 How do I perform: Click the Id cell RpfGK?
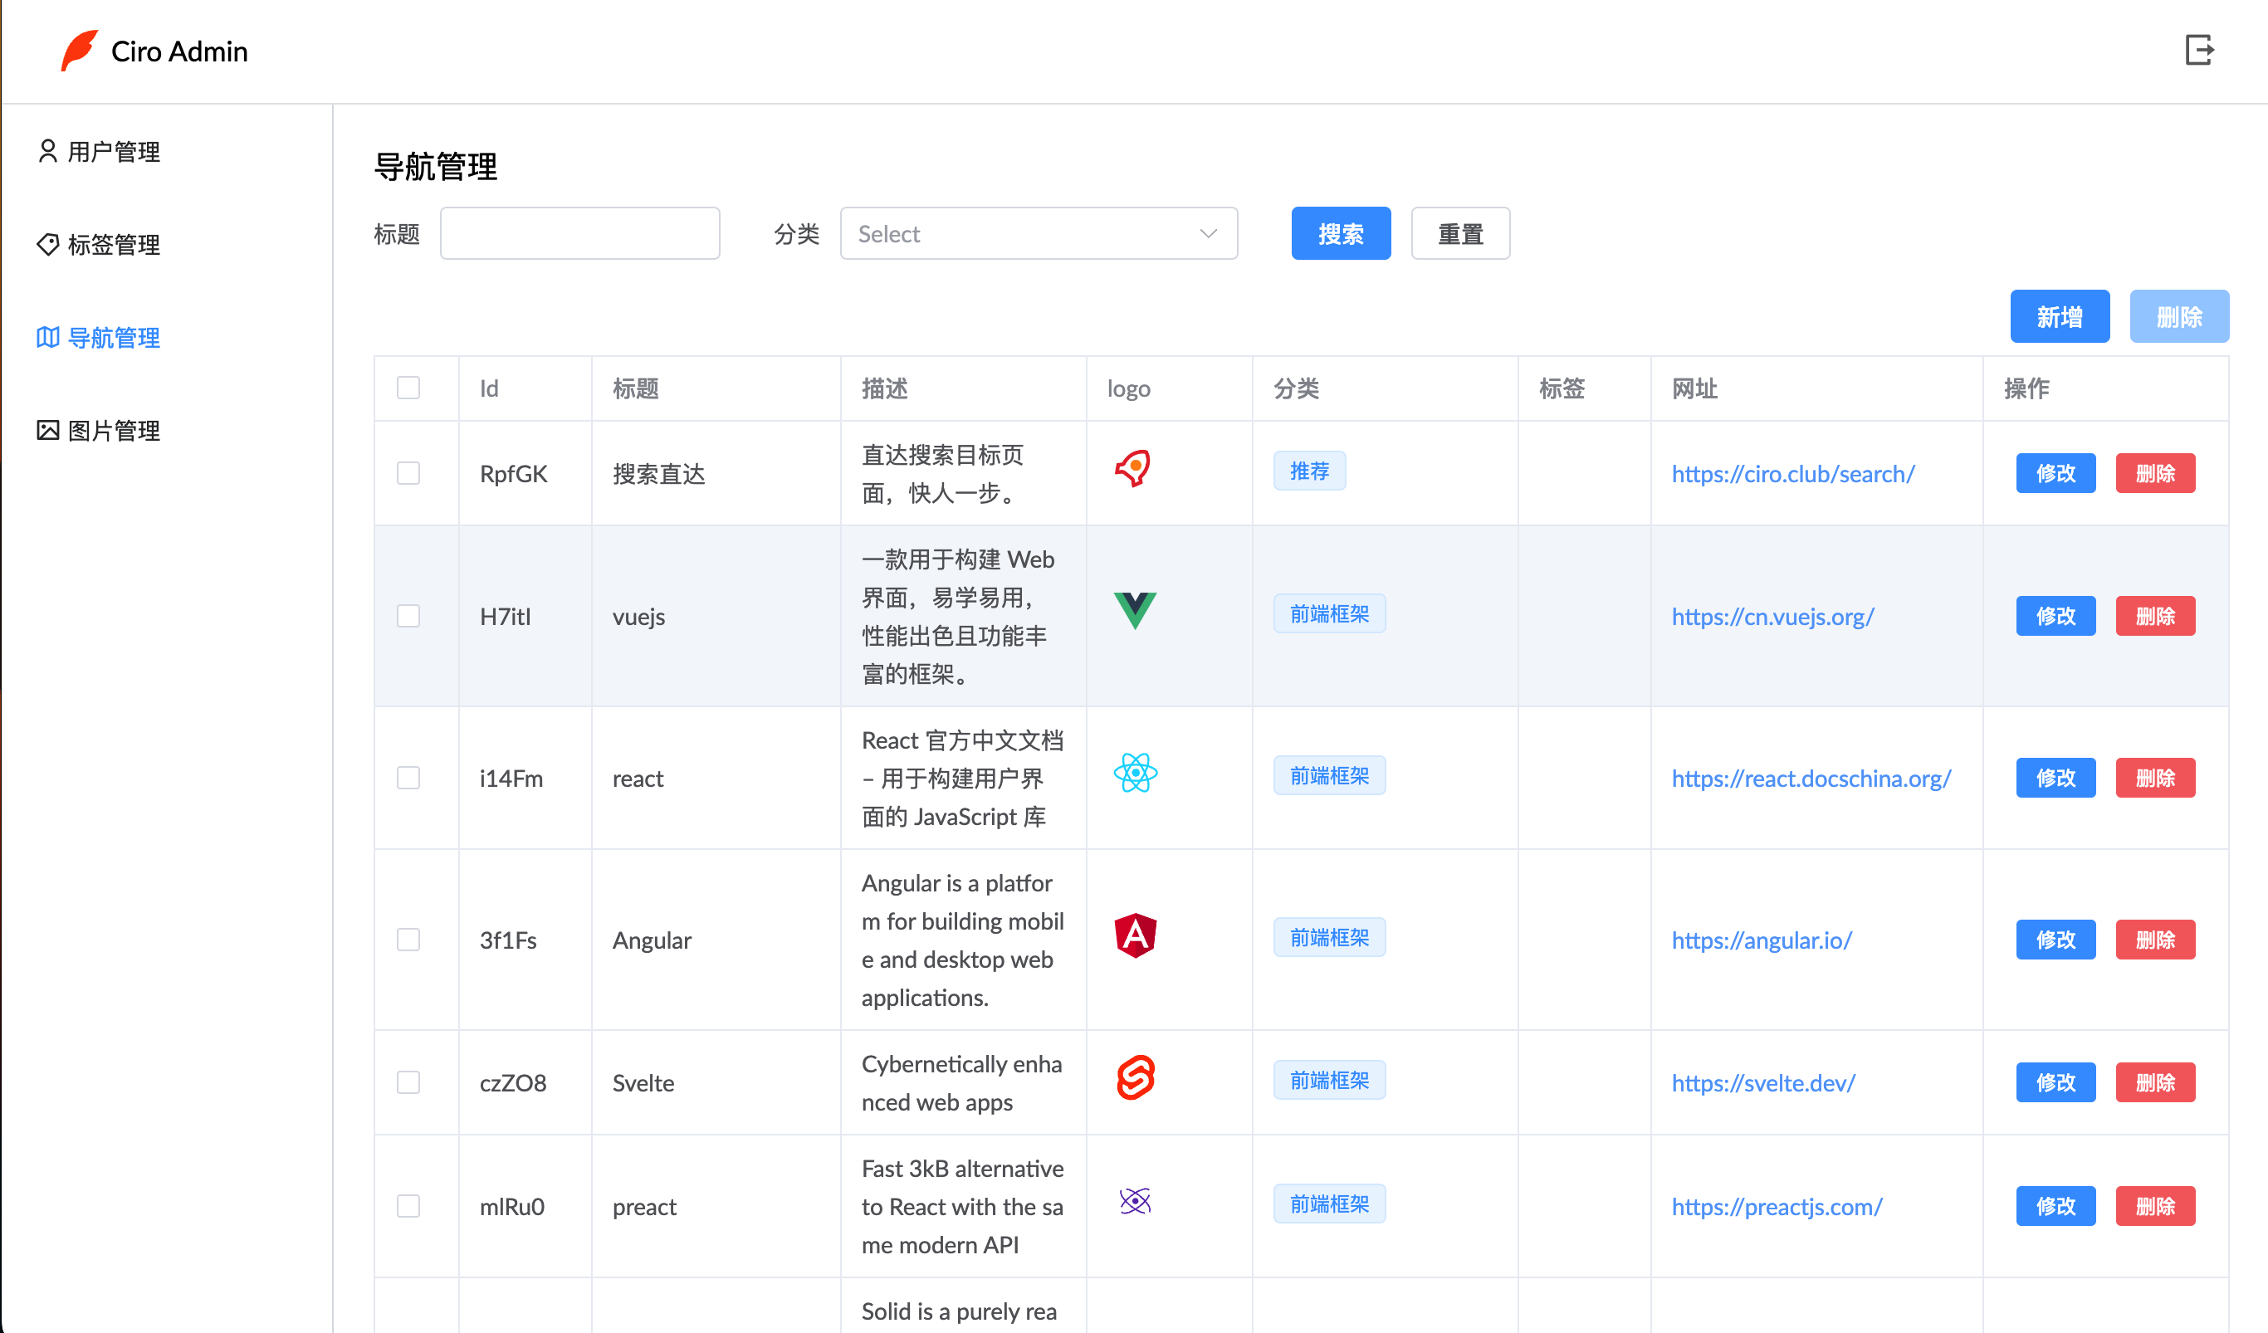tap(513, 473)
